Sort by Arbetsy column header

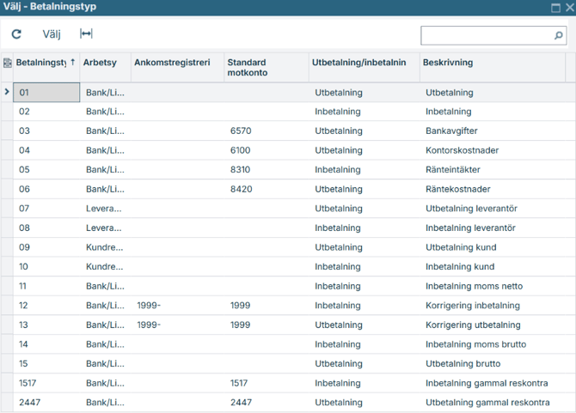103,63
